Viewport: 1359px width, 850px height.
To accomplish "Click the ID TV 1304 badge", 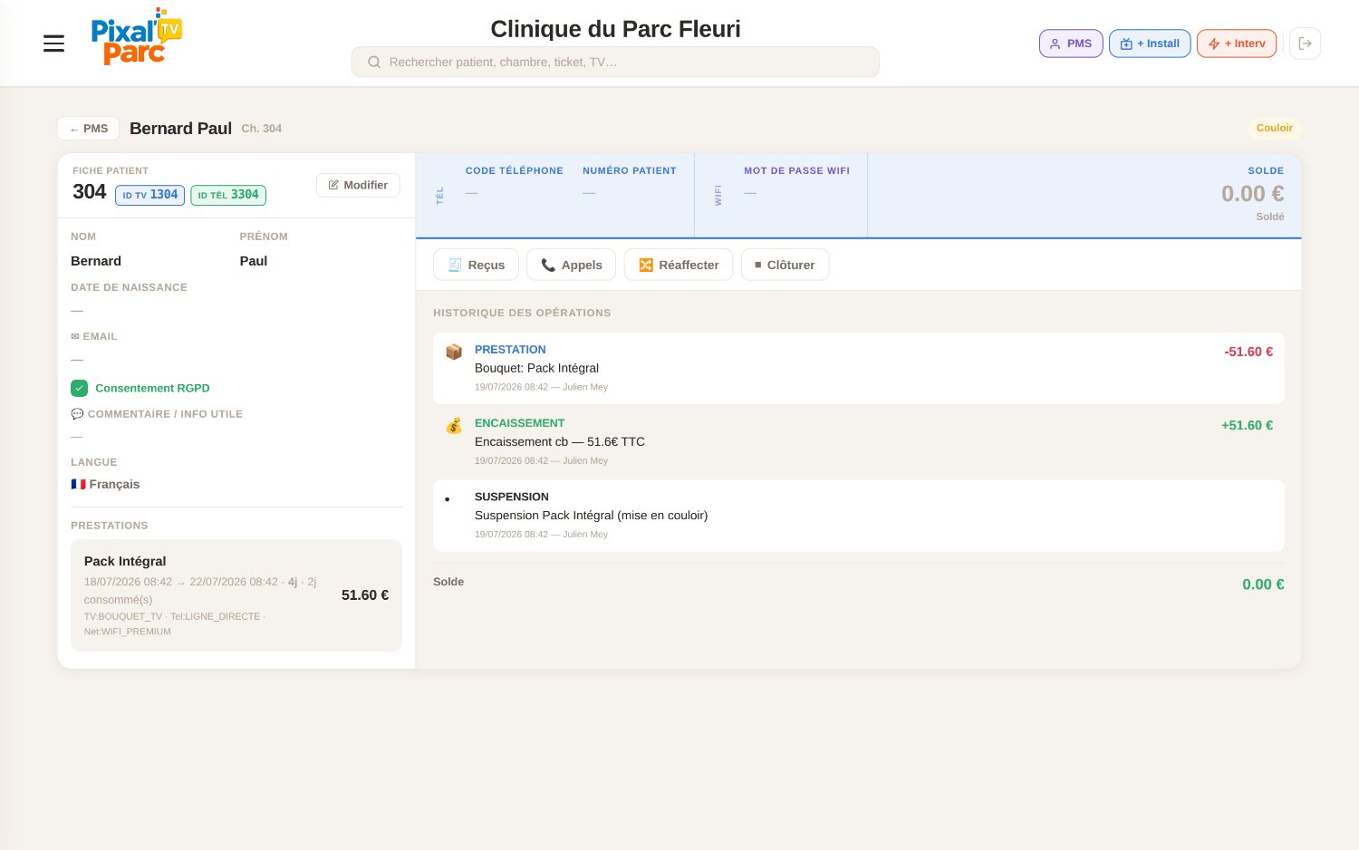I will pos(150,195).
